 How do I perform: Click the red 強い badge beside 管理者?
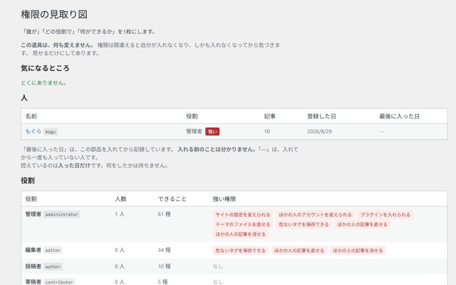[212, 131]
